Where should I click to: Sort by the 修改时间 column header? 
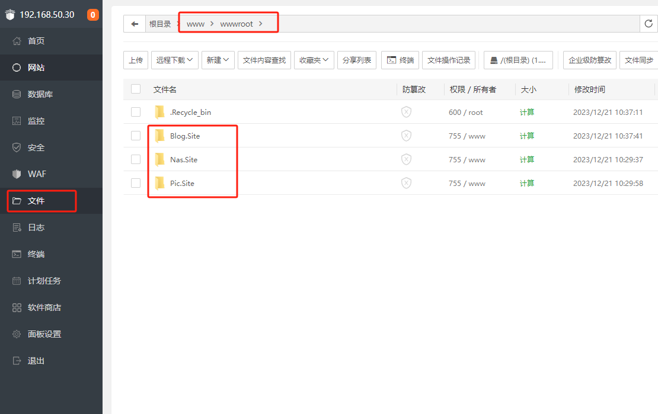click(x=589, y=89)
